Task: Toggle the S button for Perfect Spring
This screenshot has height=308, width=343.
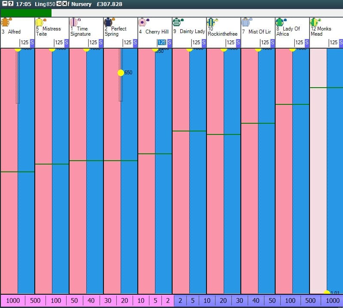Action: coord(135,43)
